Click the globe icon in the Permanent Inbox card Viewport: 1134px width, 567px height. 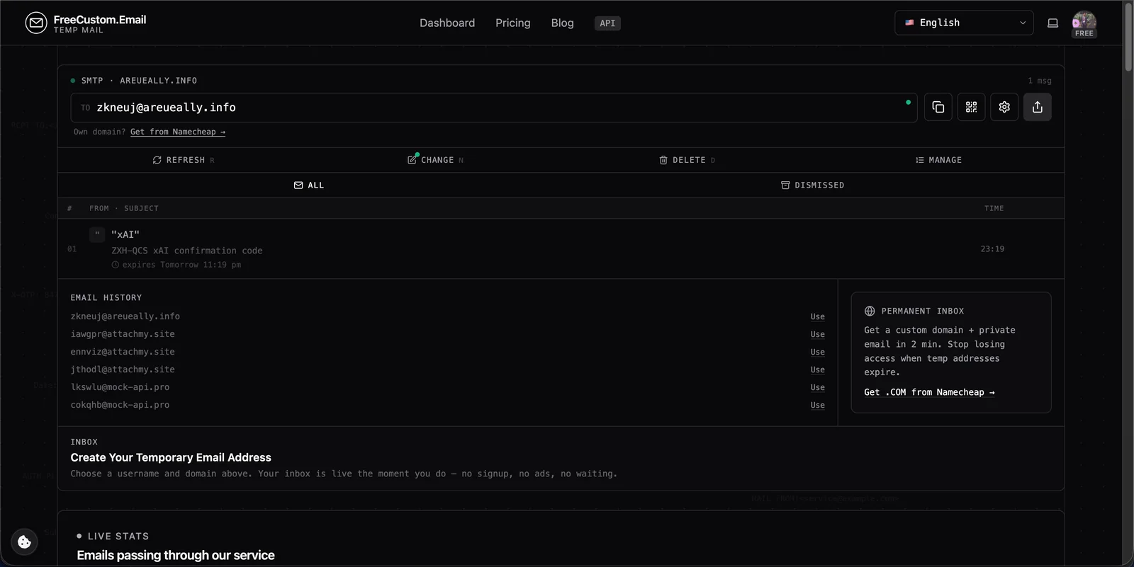(870, 311)
